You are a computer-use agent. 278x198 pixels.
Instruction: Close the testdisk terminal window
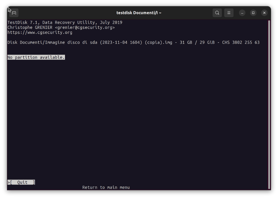(x=264, y=13)
